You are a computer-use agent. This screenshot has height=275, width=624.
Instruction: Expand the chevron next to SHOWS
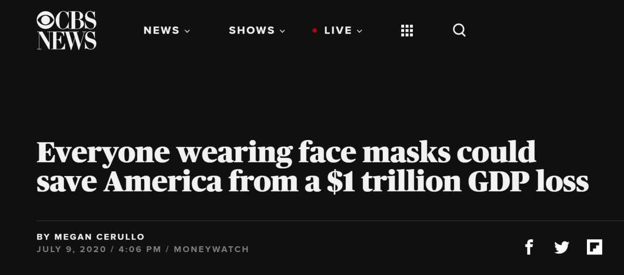coord(282,31)
